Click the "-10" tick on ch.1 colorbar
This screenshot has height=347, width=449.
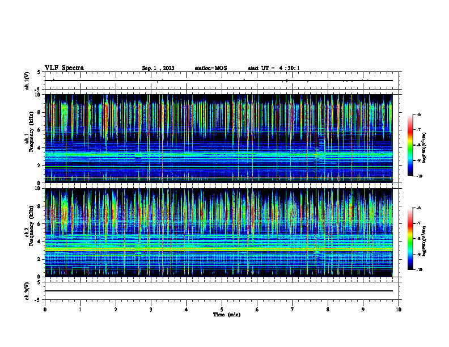click(419, 176)
